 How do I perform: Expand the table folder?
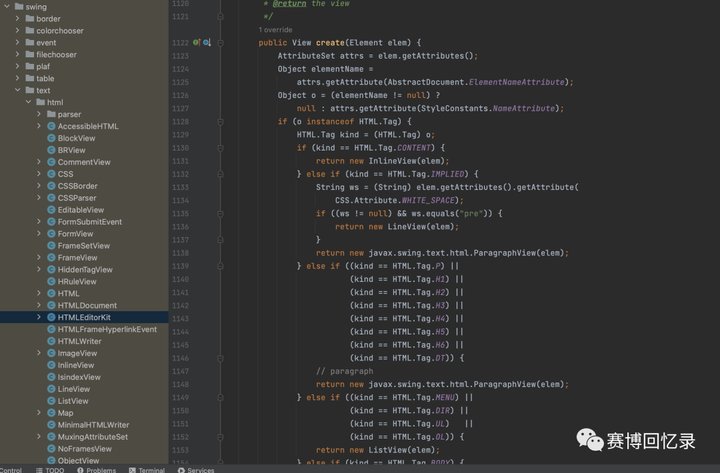(x=17, y=78)
